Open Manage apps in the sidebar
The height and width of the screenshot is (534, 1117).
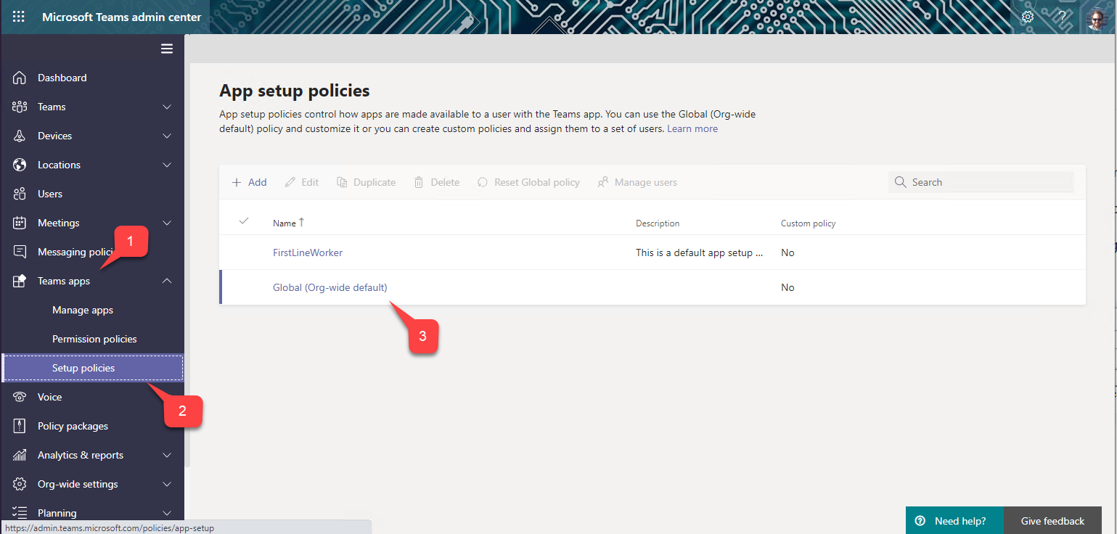click(83, 310)
